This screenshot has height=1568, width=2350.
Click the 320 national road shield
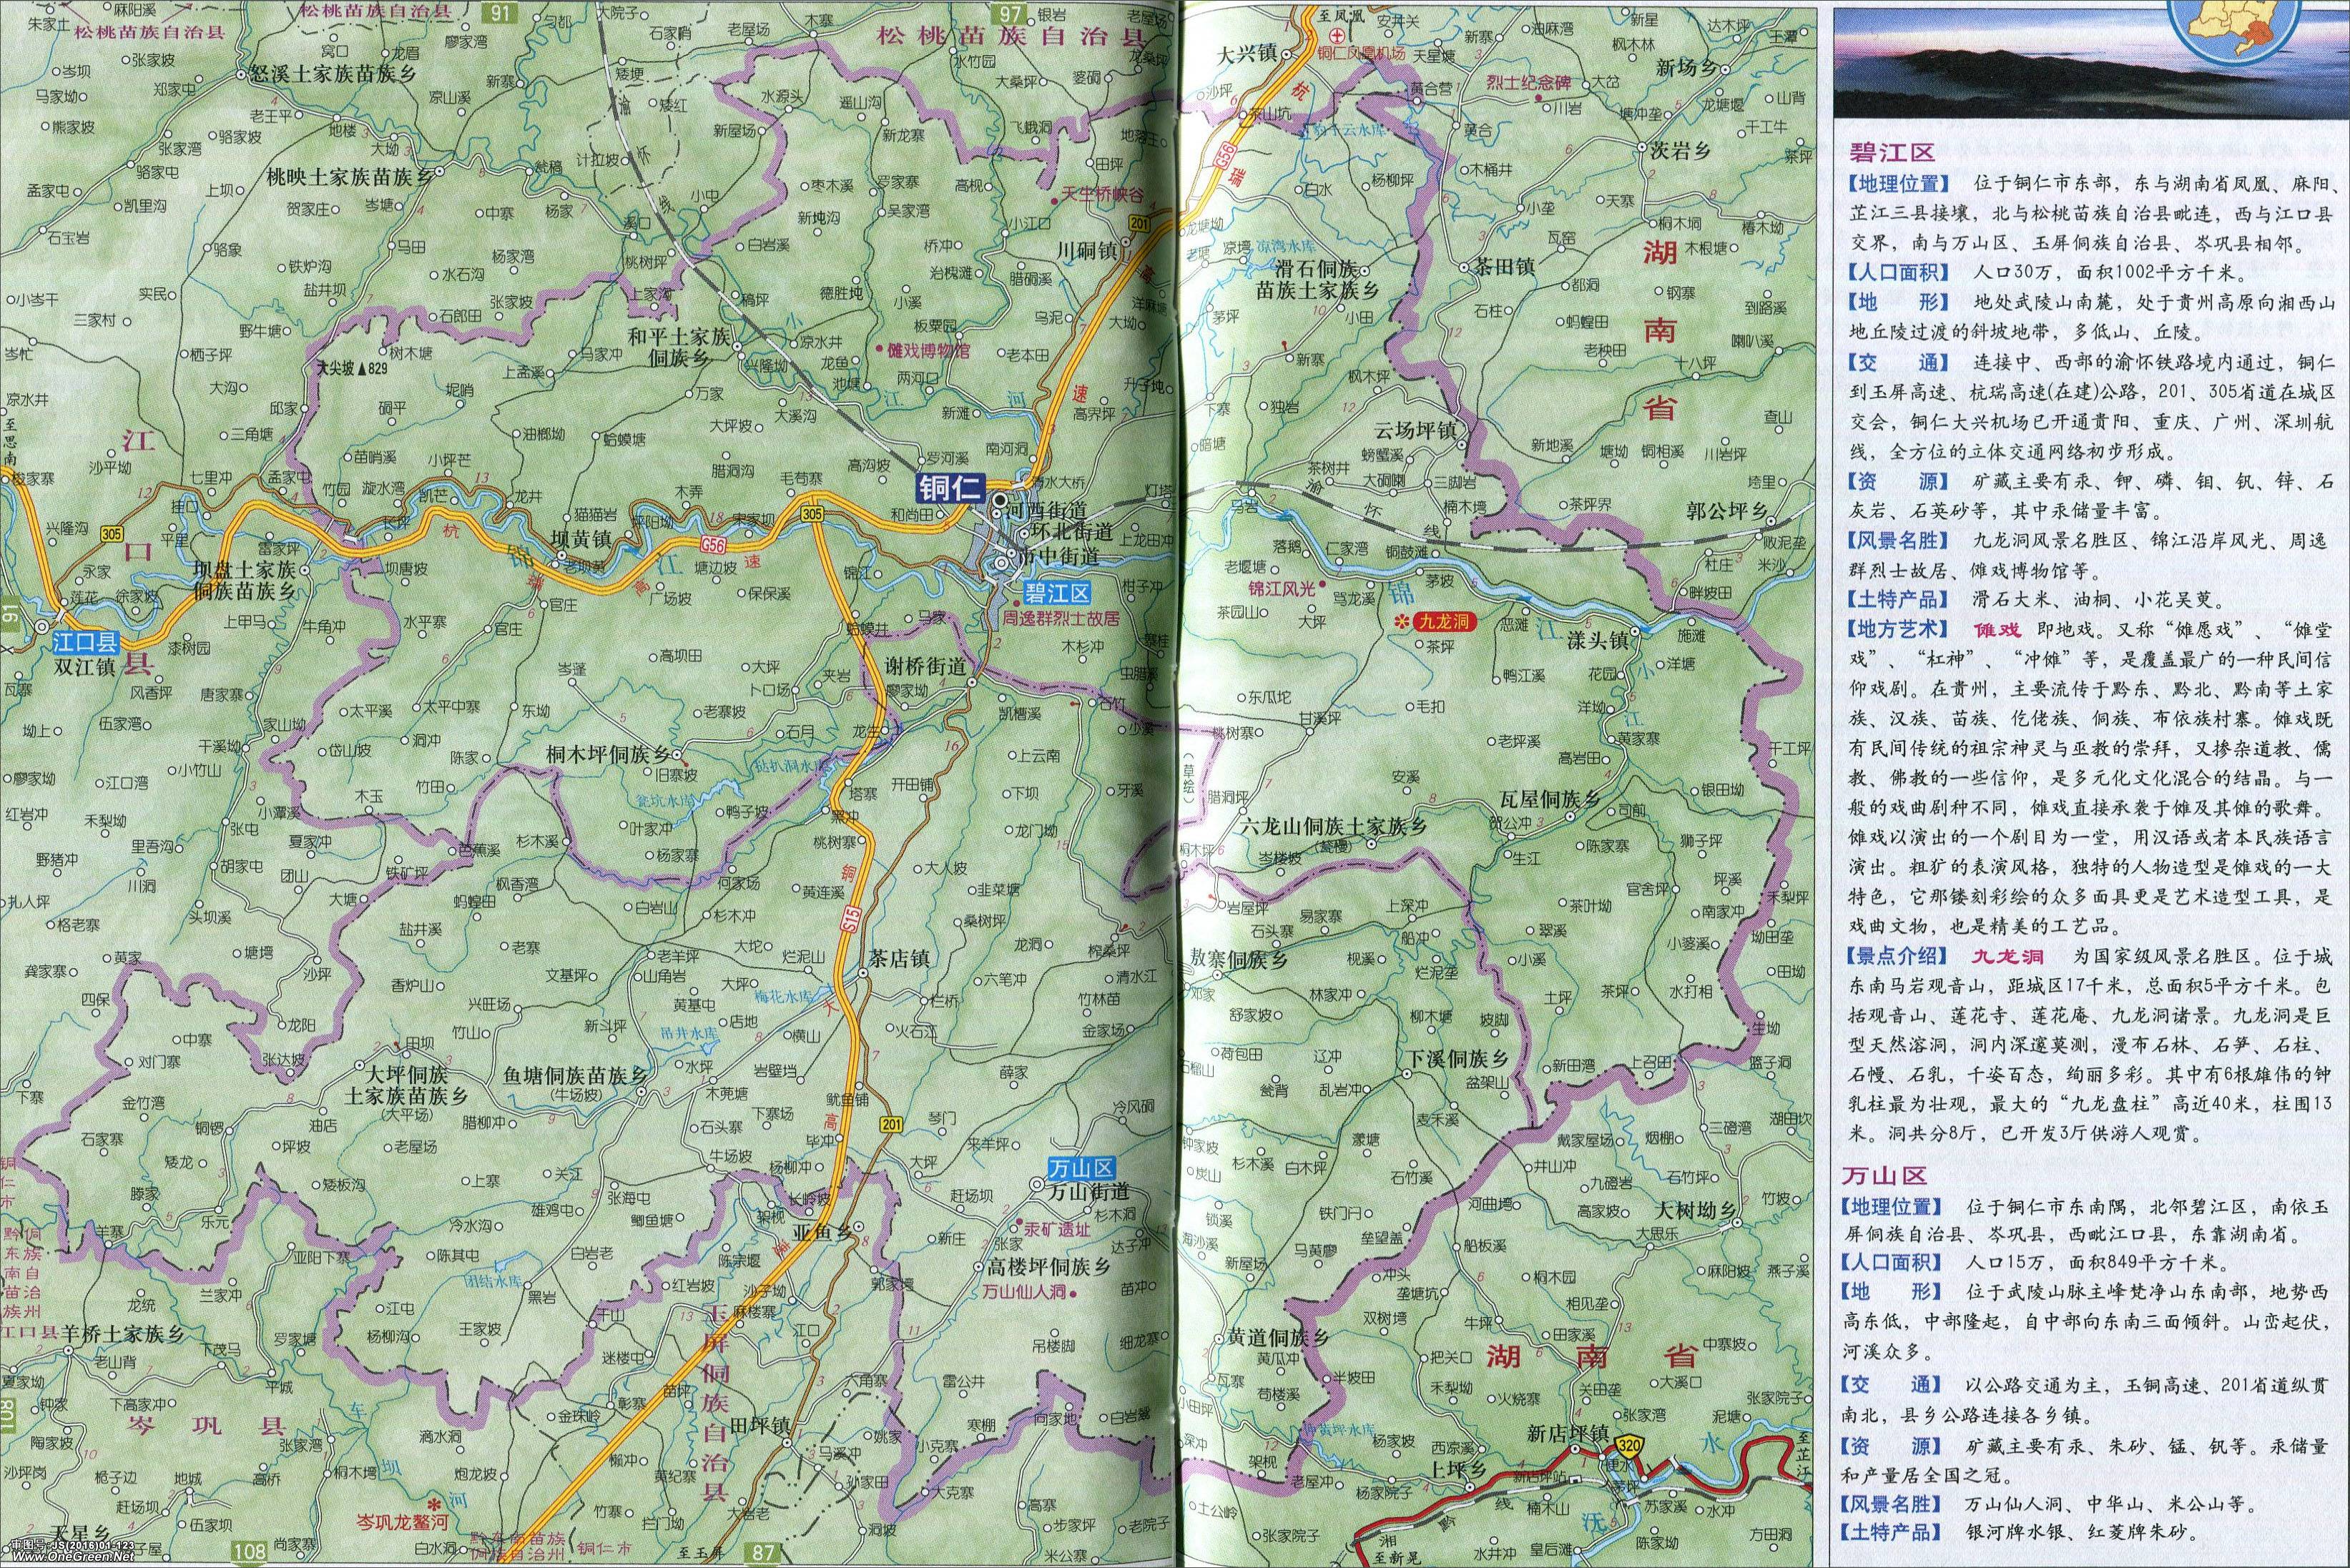click(1629, 1444)
